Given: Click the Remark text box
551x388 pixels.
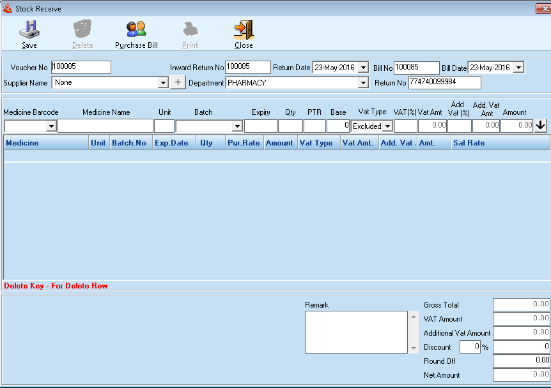Looking at the screenshot, I should (355, 331).
